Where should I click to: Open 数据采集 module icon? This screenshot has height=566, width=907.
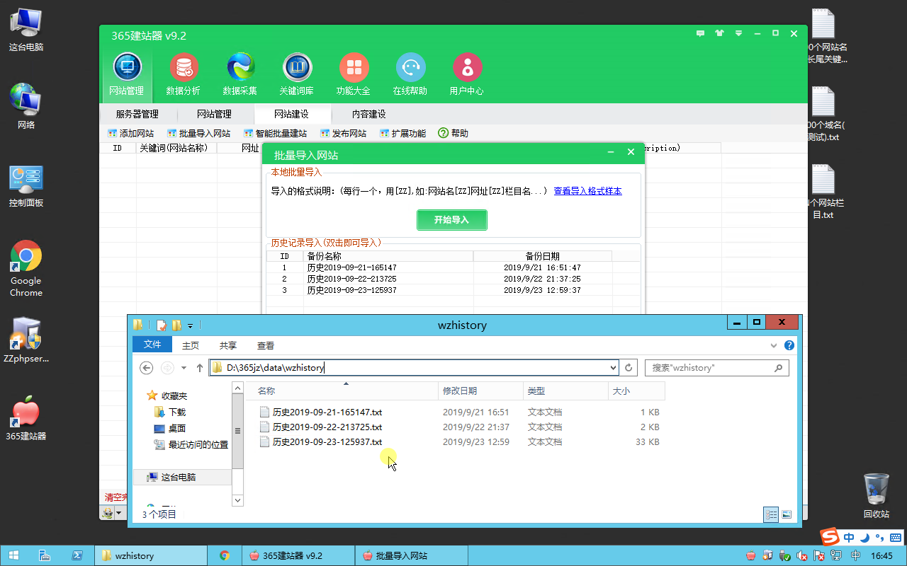tap(240, 74)
